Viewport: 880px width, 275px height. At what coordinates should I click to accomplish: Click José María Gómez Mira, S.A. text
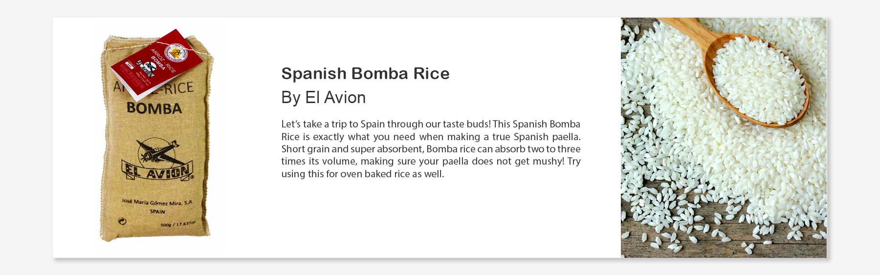157,202
